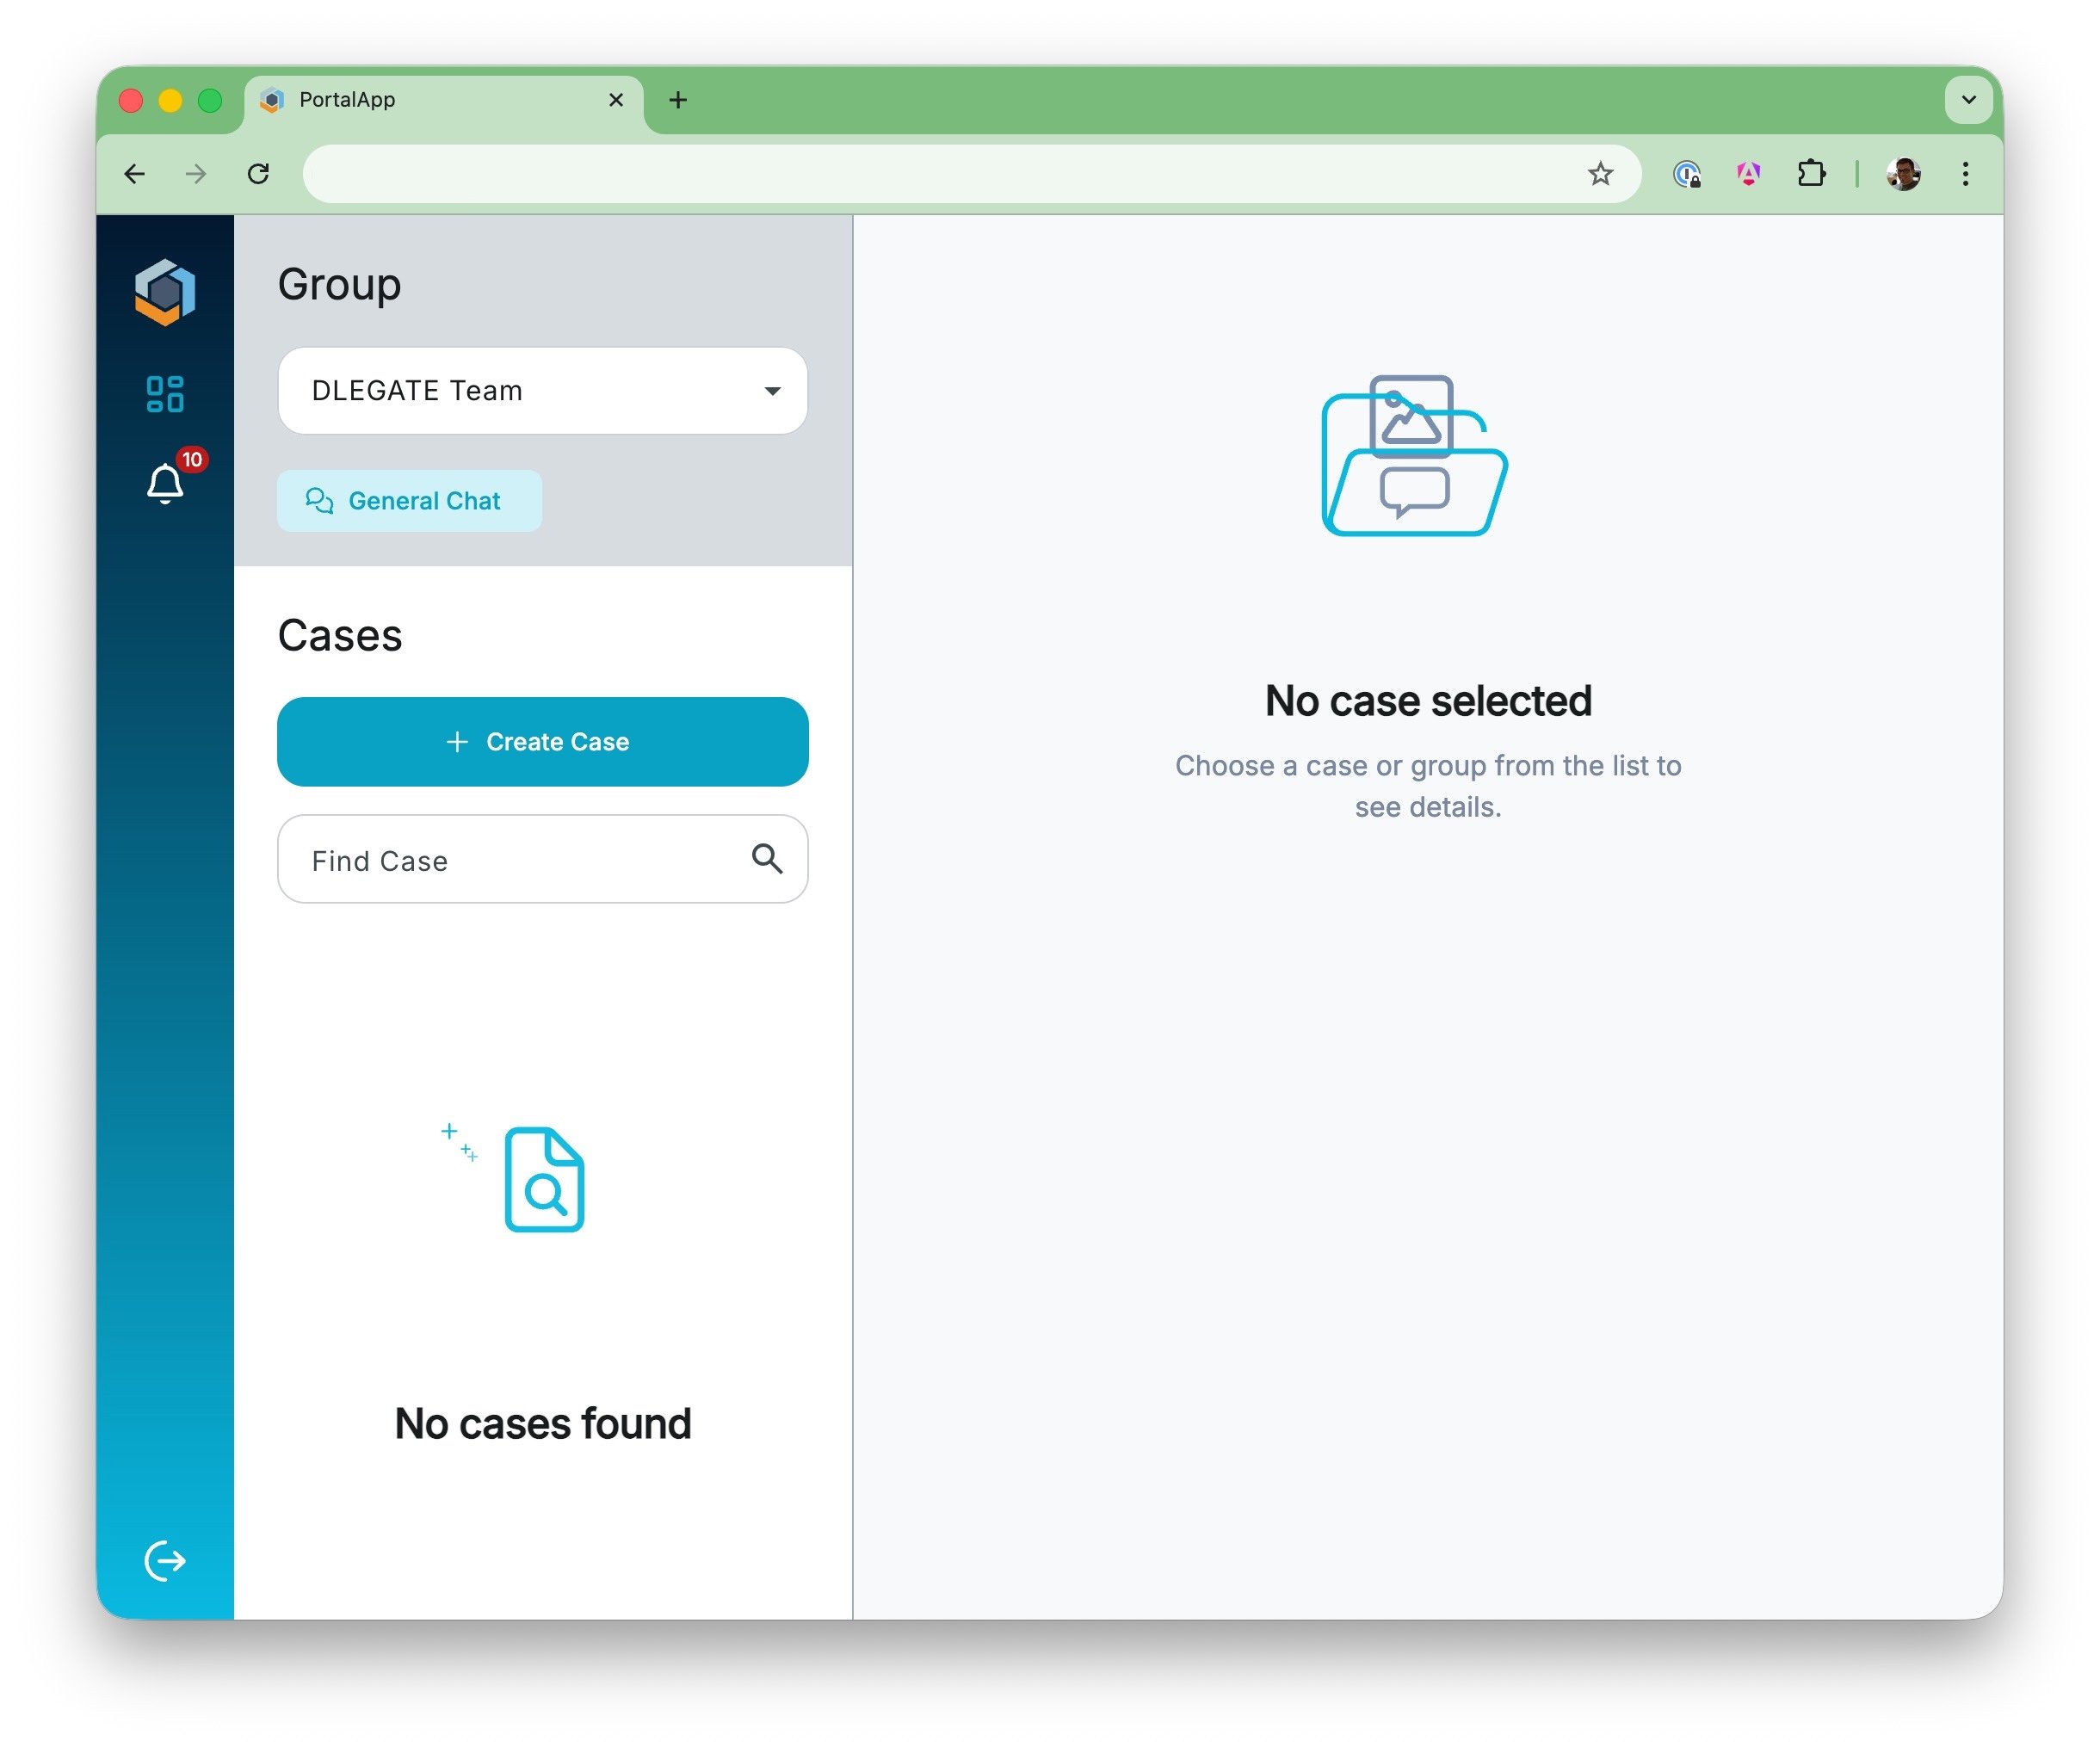Go forward with the browser forward arrow
The width and height of the screenshot is (2100, 1747).
[x=196, y=174]
